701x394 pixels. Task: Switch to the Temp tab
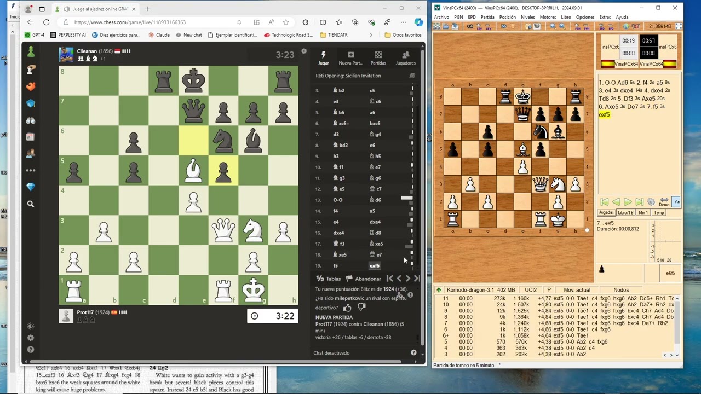click(x=659, y=212)
